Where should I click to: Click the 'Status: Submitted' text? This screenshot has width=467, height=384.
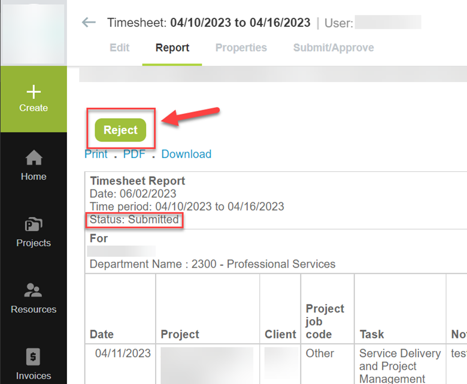point(134,219)
